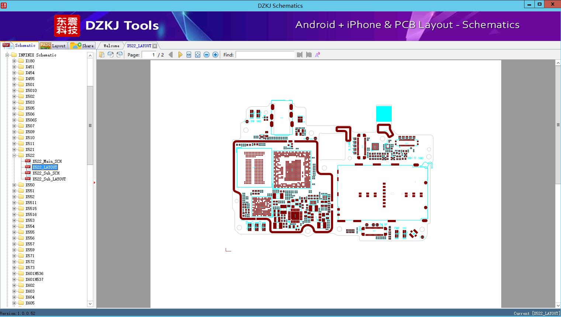Open the Share tab
This screenshot has width=561, height=317.
(x=82, y=46)
